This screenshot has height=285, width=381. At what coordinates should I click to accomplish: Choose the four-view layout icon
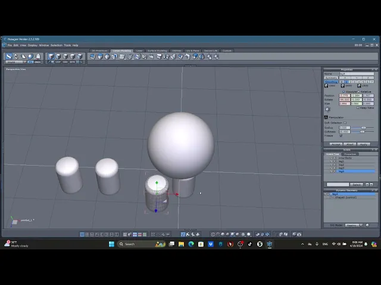pos(87,235)
